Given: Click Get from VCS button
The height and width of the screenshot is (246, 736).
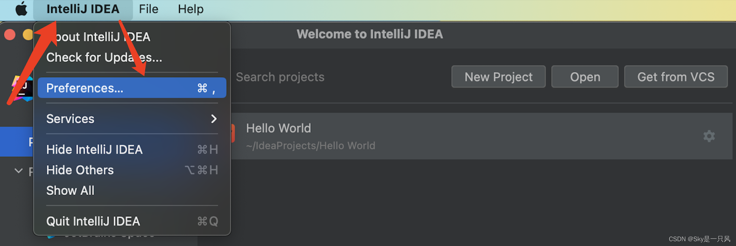Looking at the screenshot, I should click(676, 77).
